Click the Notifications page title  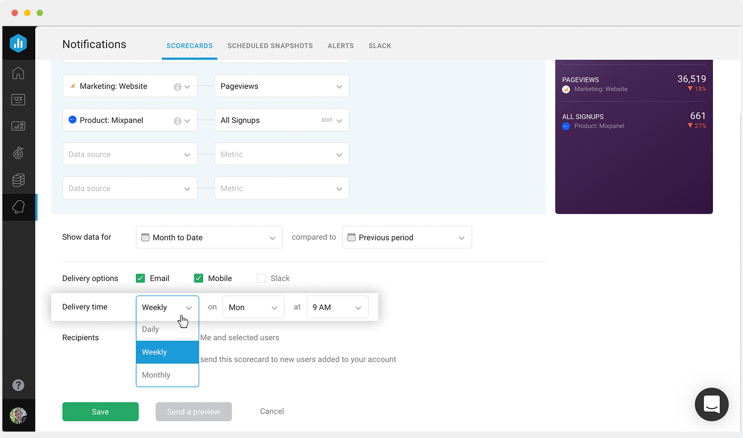click(x=94, y=44)
